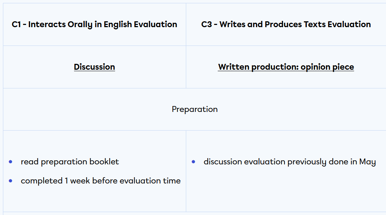Click "discussion evaluation previously done in May" item
Viewport: 386px width, 215px height.
pos(290,162)
